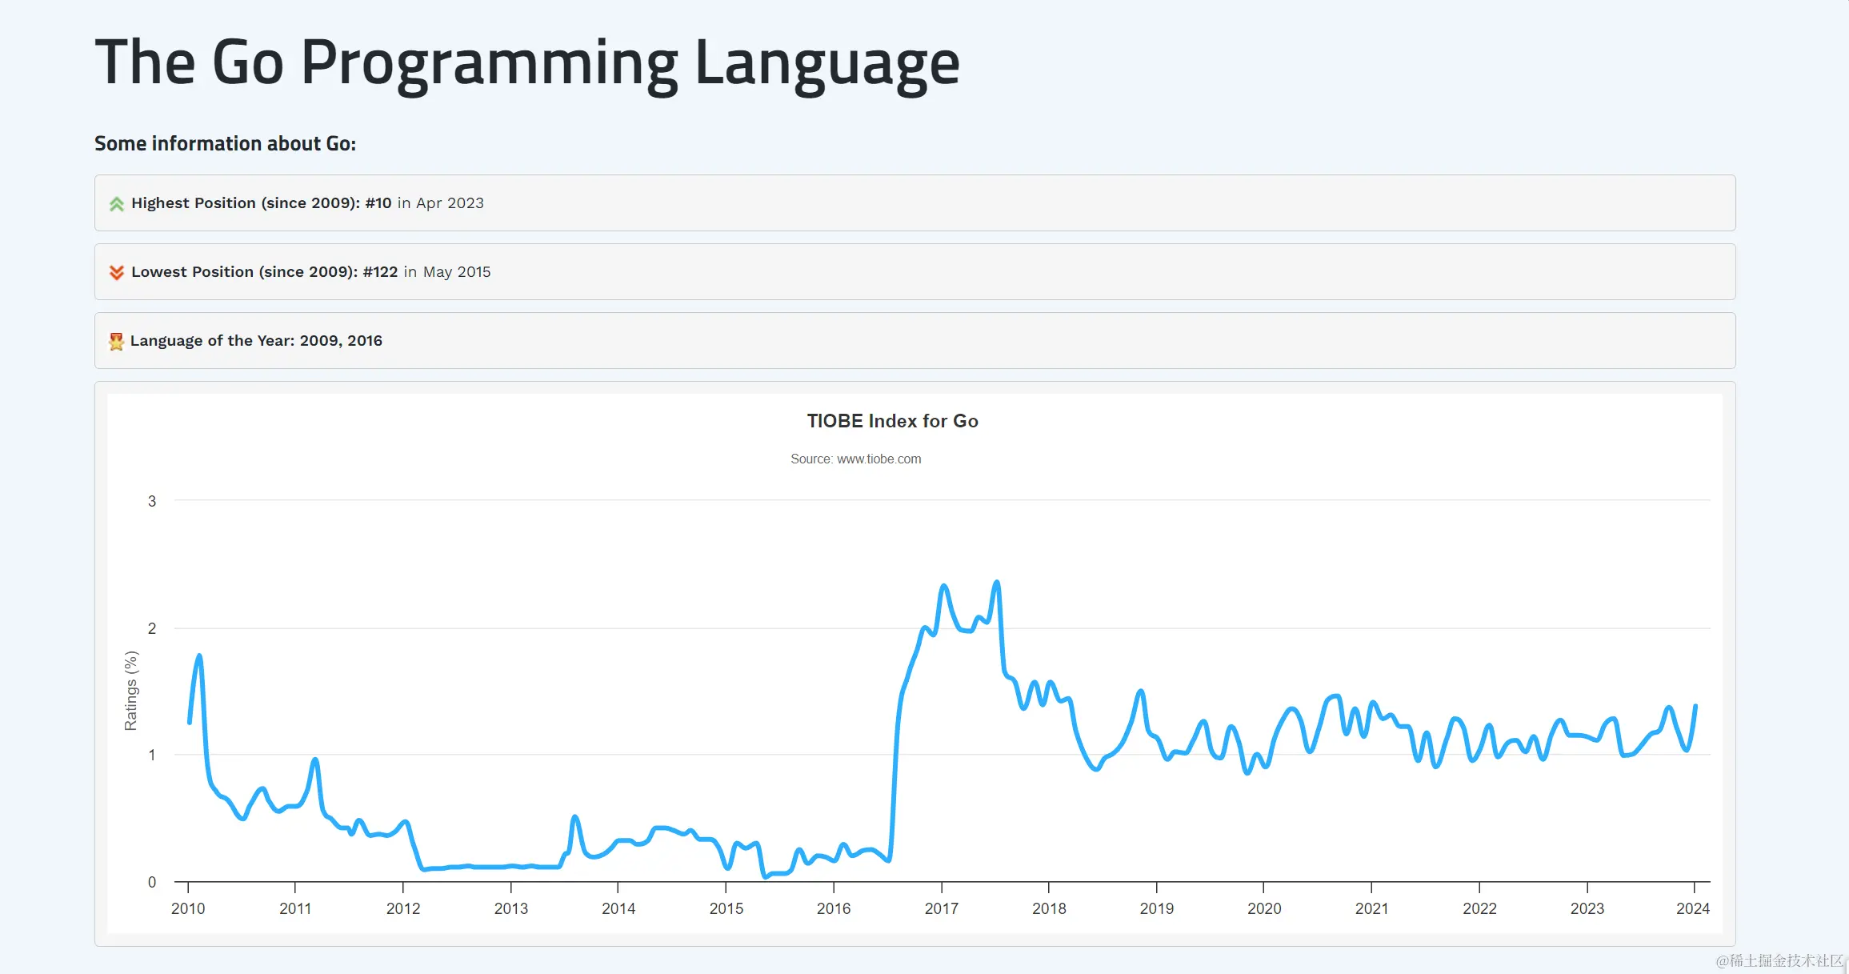This screenshot has width=1849, height=974.
Task: Click the 'Apr 2023' date text
Action: pos(450,203)
